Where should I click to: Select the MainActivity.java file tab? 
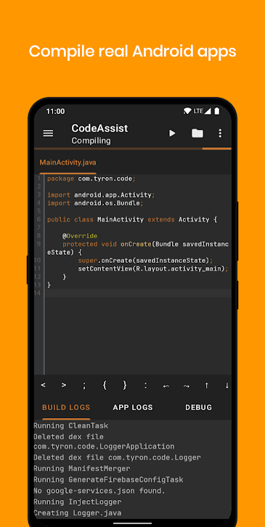pyautogui.click(x=68, y=163)
